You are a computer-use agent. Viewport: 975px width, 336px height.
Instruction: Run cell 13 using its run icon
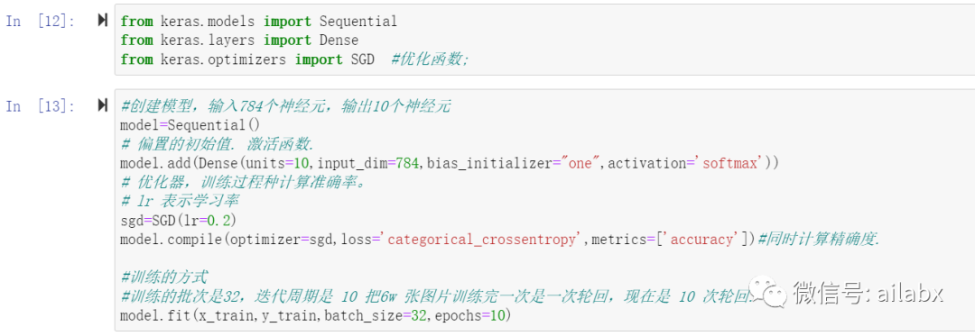tap(103, 105)
